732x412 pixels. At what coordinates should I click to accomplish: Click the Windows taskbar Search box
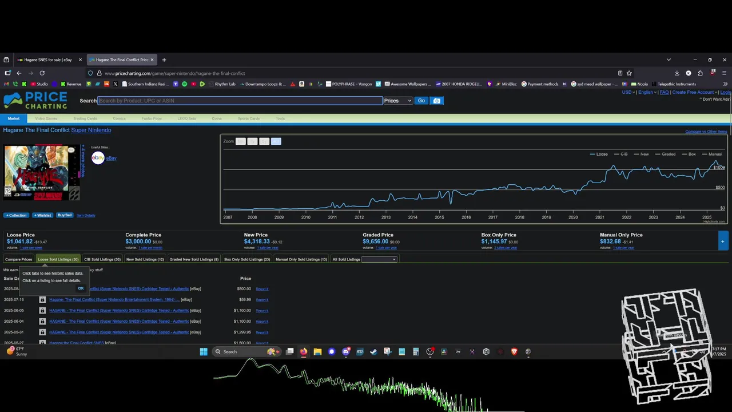pyautogui.click(x=248, y=351)
